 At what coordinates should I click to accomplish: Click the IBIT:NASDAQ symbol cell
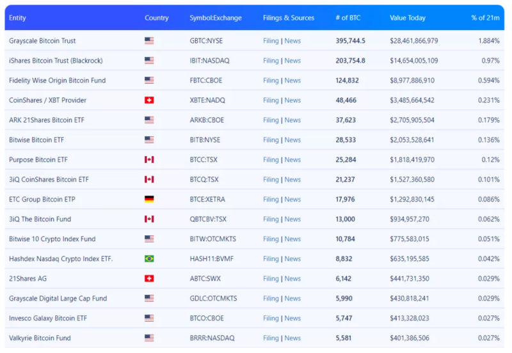(x=209, y=61)
